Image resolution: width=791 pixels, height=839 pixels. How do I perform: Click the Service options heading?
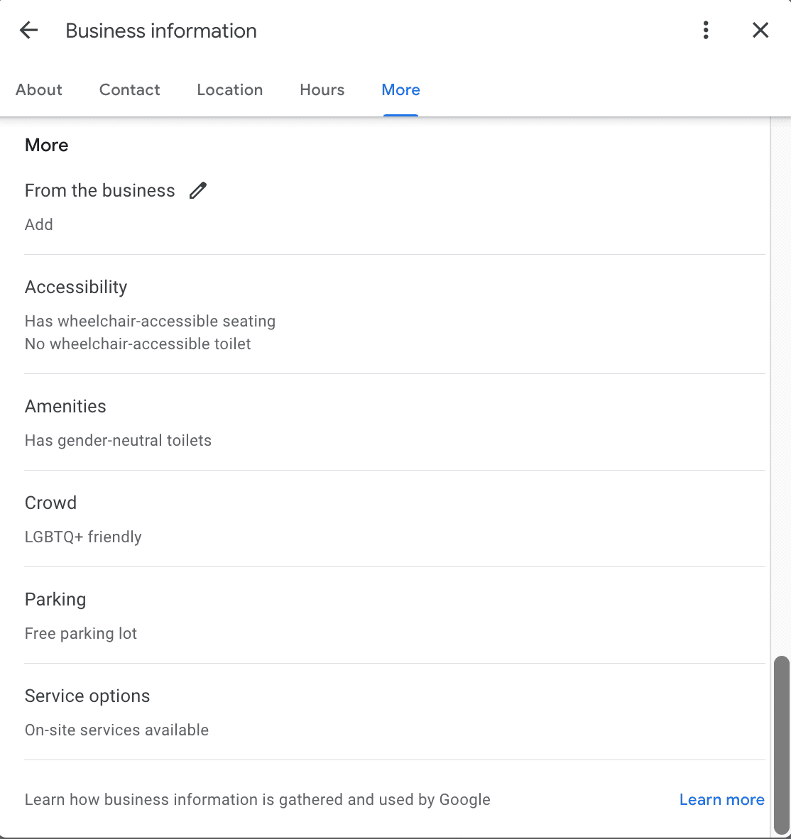(x=87, y=696)
